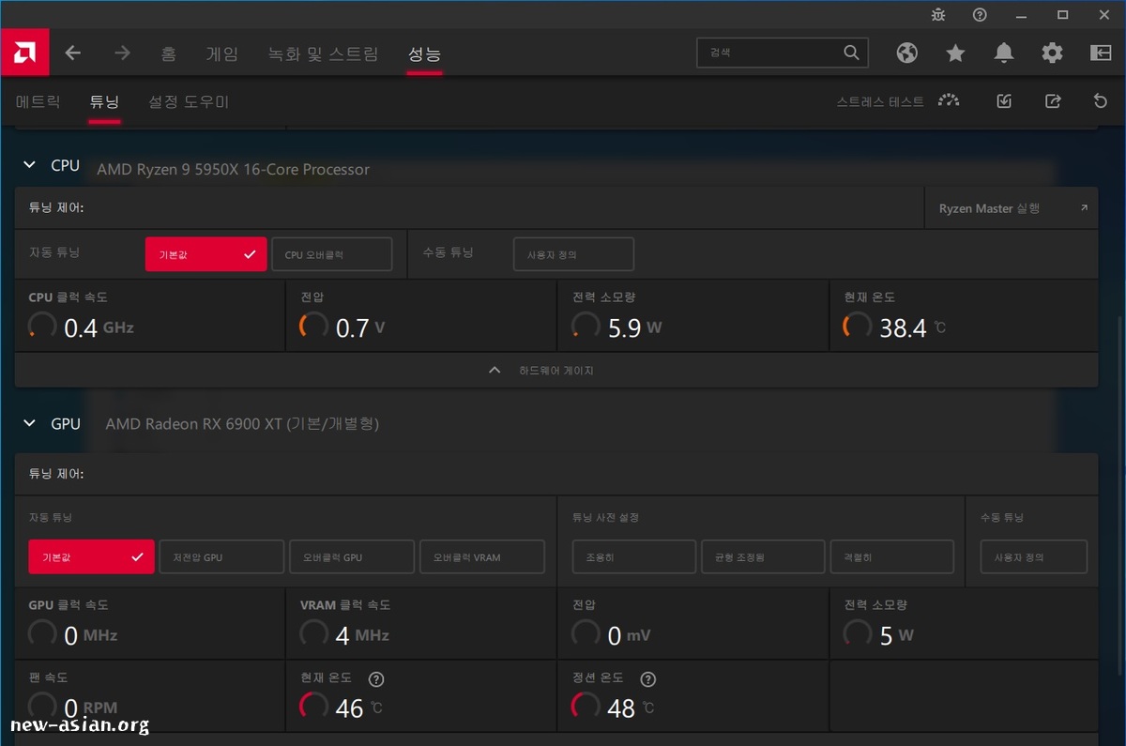Select CPU 사용자 정의 manual tuning
This screenshot has width=1126, height=746.
tap(573, 254)
